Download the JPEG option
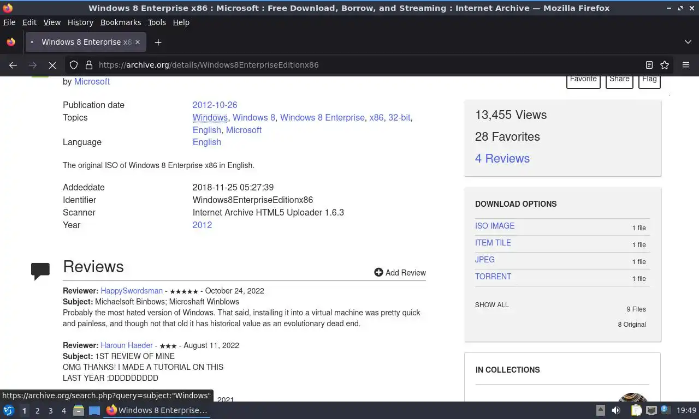Screen dimensions: 699x419 485,260
